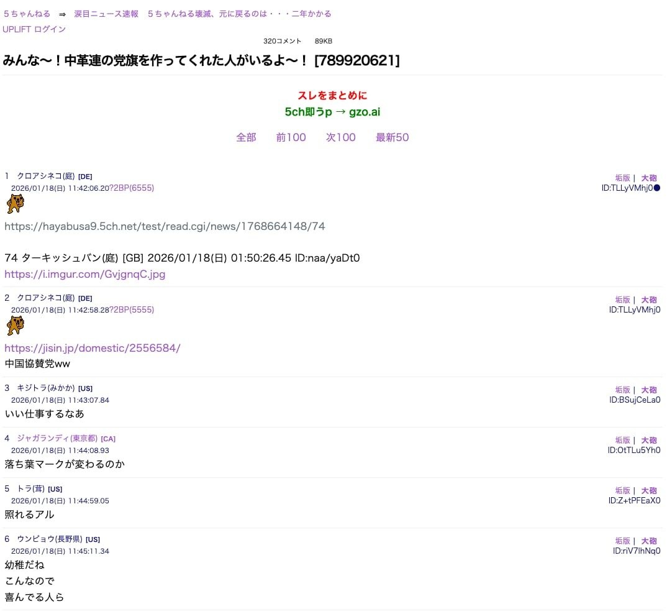Go to 次100 posts

pyautogui.click(x=340, y=137)
